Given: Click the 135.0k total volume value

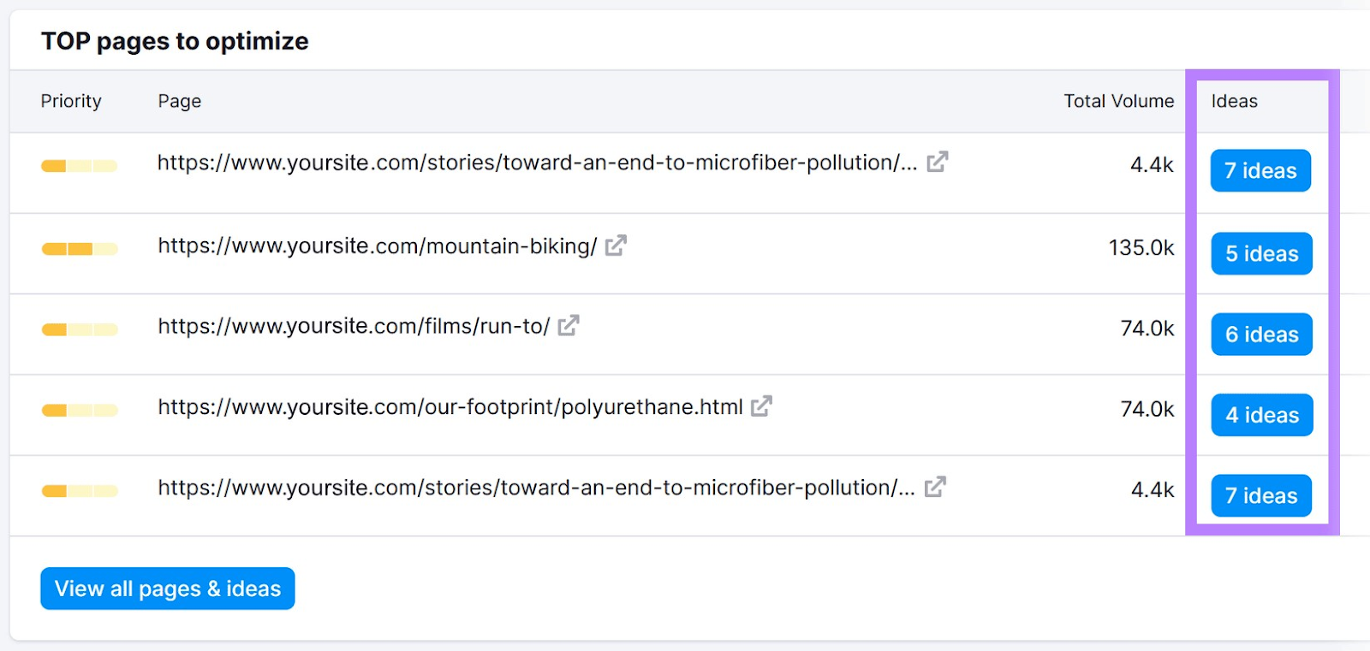Looking at the screenshot, I should 1141,248.
